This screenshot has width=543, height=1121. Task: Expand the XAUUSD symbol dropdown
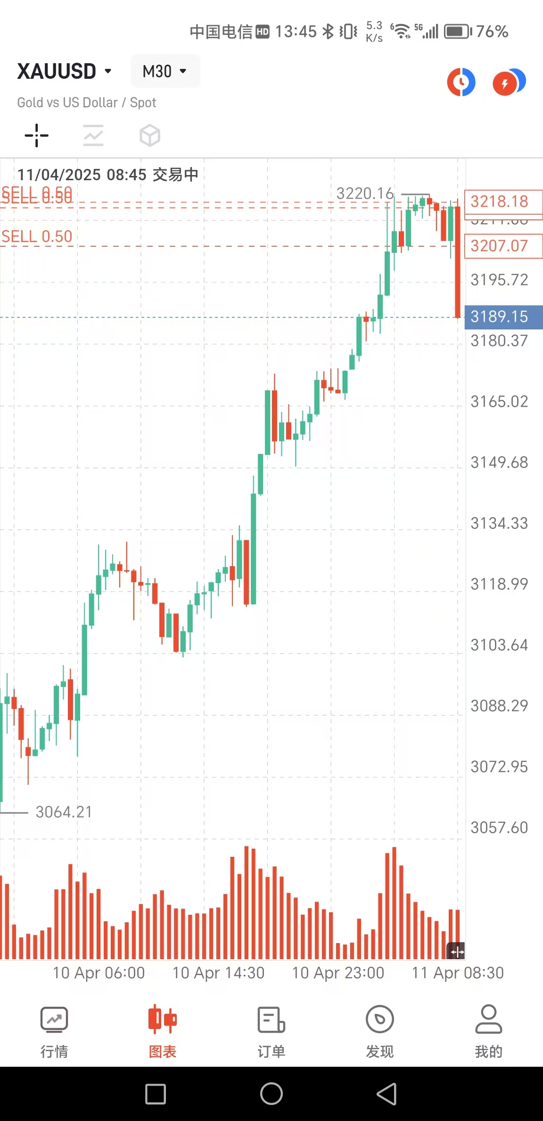65,72
